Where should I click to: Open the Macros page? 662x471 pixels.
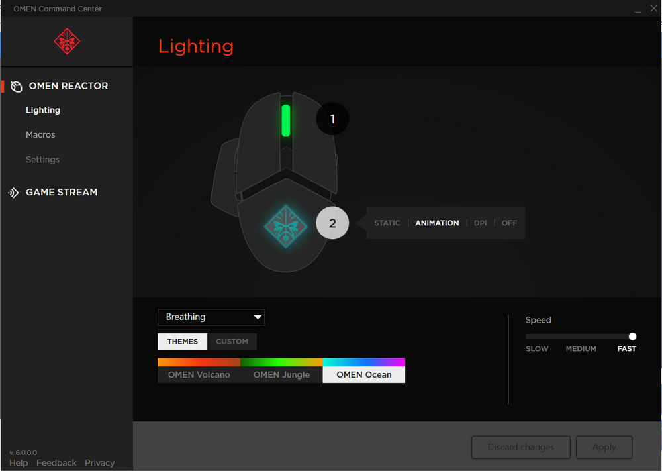pos(40,134)
